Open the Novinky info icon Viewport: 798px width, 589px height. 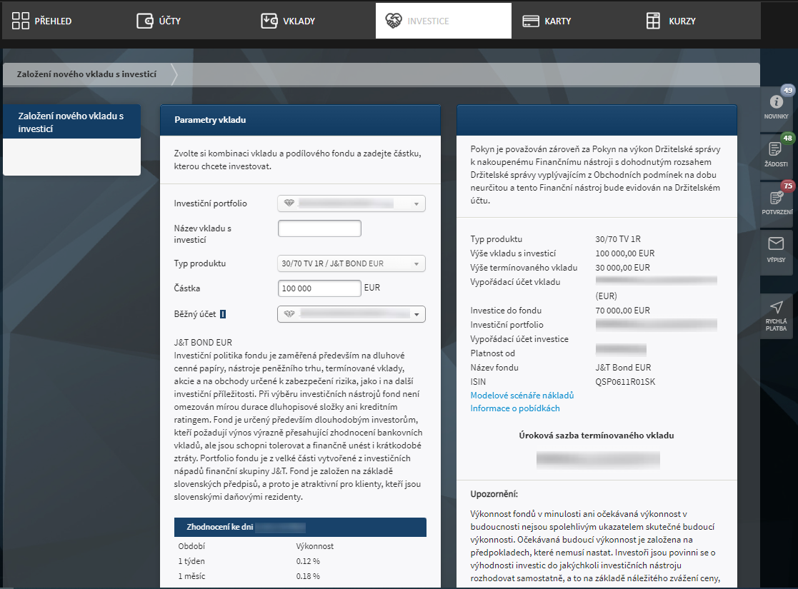coord(776,102)
